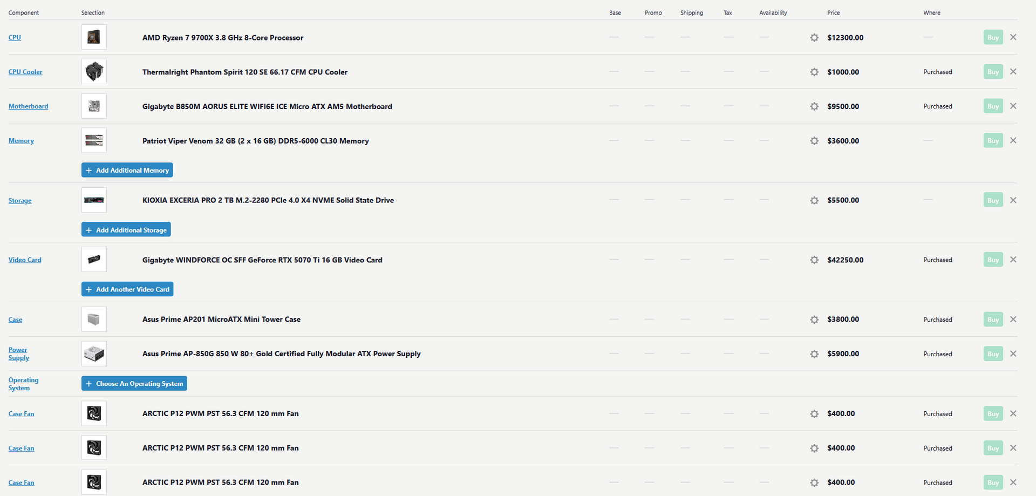Viewport: 1036px width, 496px height.
Task: Open the KIOXIA EXCERIA PRO SSD thumbnail
Action: coord(94,200)
